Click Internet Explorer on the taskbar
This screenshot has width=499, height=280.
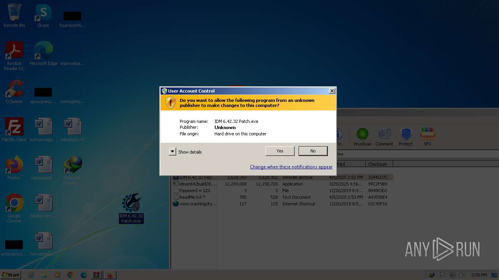point(31,275)
